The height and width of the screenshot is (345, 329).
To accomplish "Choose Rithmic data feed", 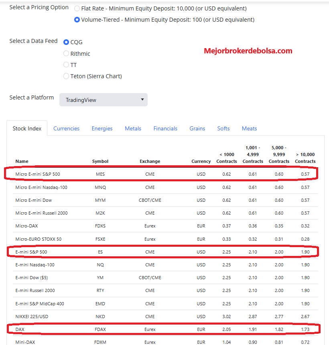I will click(66, 53).
